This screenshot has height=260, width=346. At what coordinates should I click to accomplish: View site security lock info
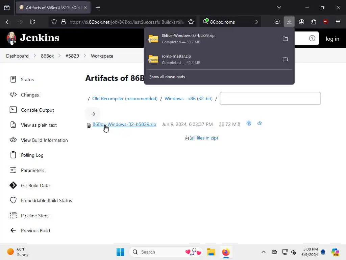64,22
